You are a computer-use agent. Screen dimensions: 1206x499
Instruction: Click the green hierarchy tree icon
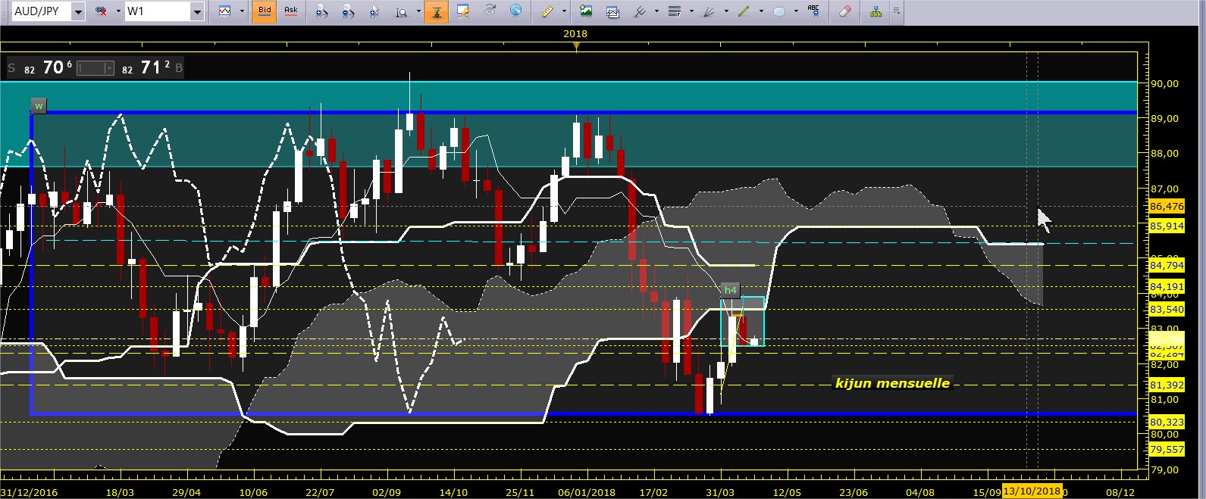(x=876, y=11)
